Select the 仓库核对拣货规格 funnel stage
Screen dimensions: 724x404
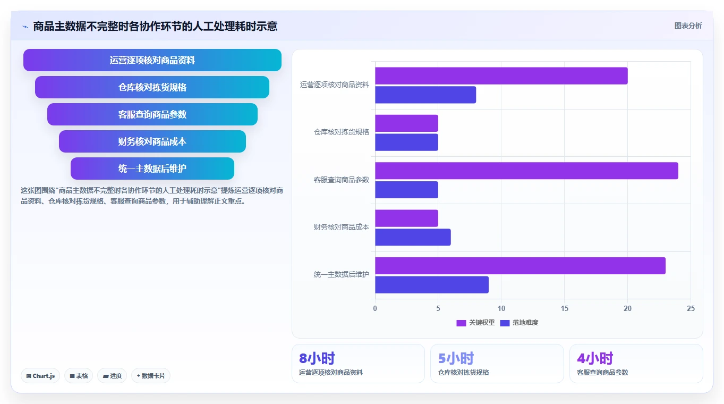click(x=152, y=87)
